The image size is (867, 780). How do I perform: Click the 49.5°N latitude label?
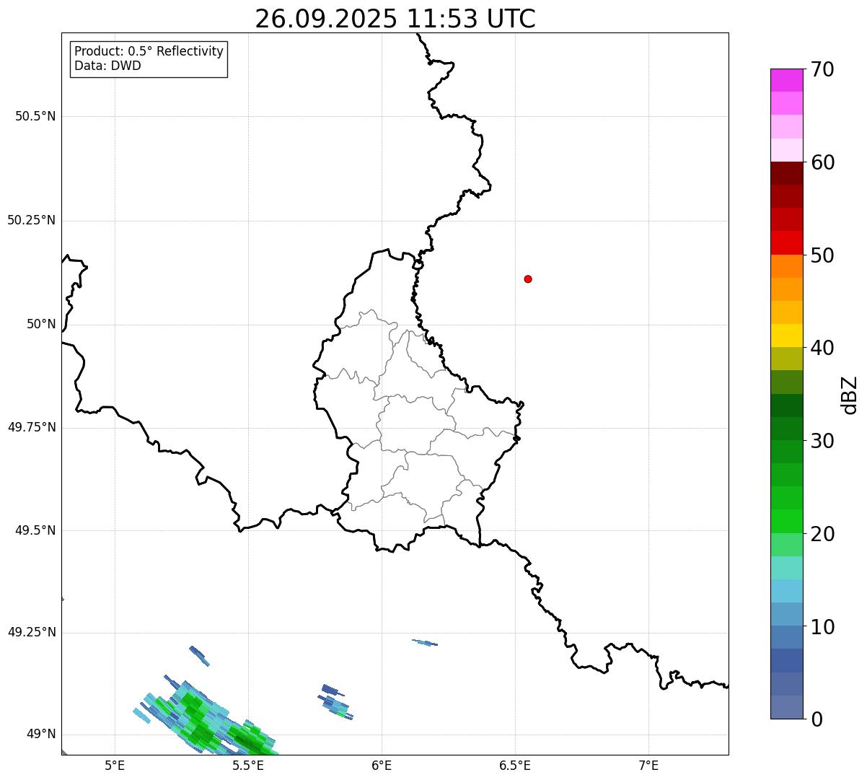35,530
